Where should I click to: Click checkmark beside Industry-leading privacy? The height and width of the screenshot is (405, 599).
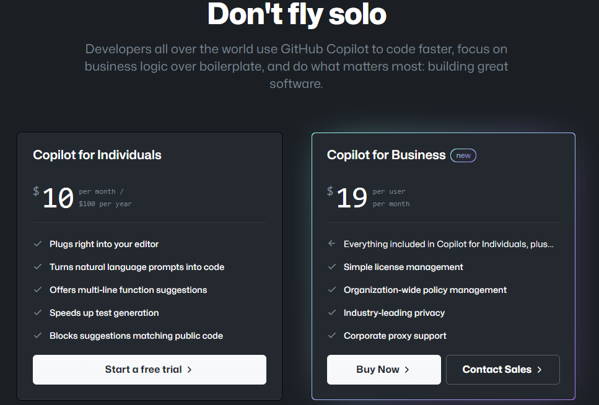(332, 313)
